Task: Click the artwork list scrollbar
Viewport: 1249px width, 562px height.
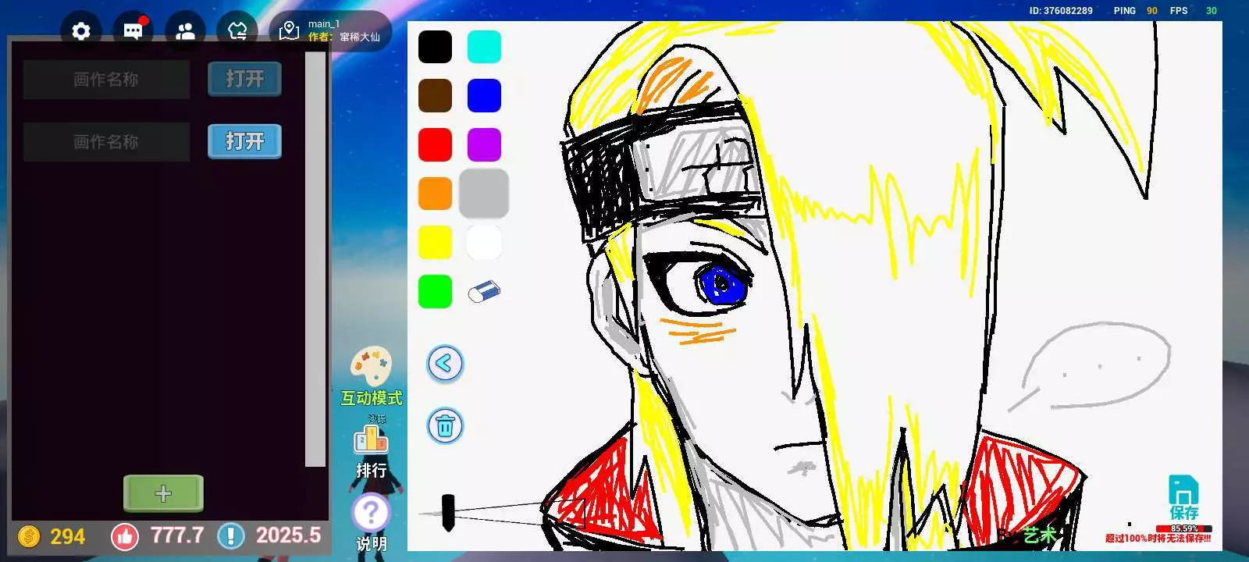Action: [x=315, y=258]
